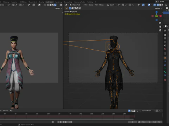The height and width of the screenshot is (126, 169).
Task: Click the pan hand viewport icon
Action: [x=160, y=27]
